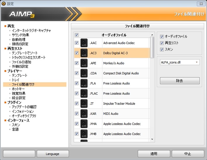Image resolution: width=207 pixels, height=160 pixels.
Task: Click the .FLA FLAC-style icon
Action: [x=84, y=83]
